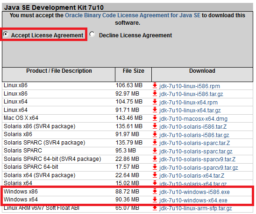The width and height of the screenshot is (256, 214).
Task: Click the 17.57 MB file size
Action: [127, 167]
